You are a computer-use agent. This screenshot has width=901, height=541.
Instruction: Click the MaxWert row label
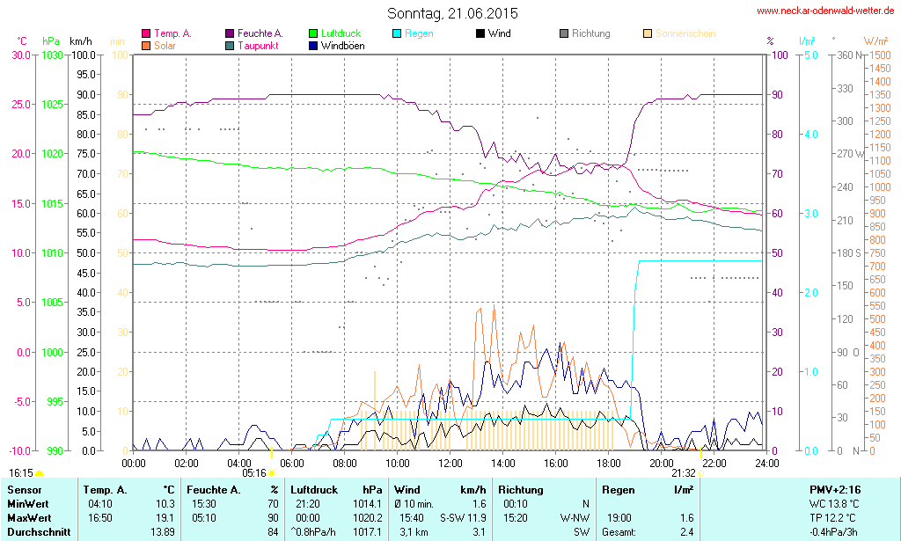(x=29, y=518)
